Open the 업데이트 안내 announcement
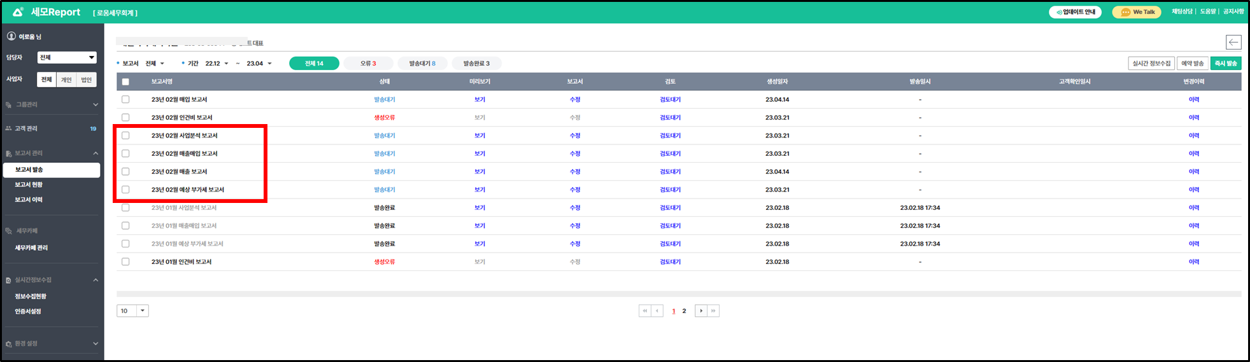This screenshot has height=362, width=1250. pos(1075,12)
